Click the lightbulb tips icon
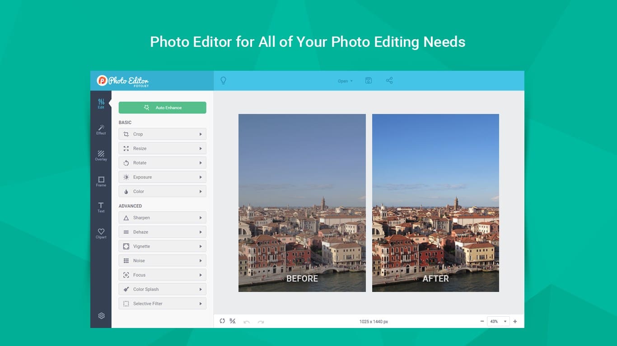The width and height of the screenshot is (617, 346). [x=223, y=81]
